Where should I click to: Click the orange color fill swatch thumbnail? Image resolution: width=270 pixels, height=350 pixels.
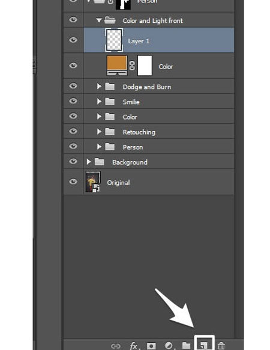117,66
